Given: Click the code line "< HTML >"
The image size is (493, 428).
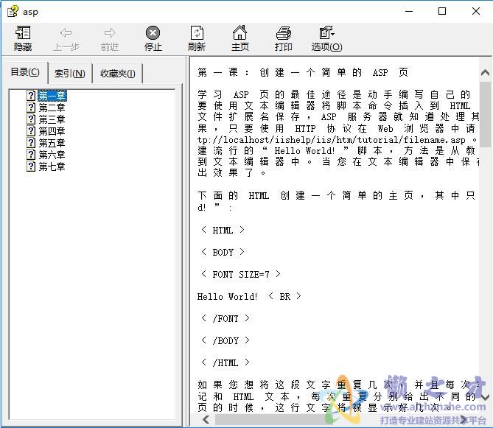Looking at the screenshot, I should coord(223,231).
